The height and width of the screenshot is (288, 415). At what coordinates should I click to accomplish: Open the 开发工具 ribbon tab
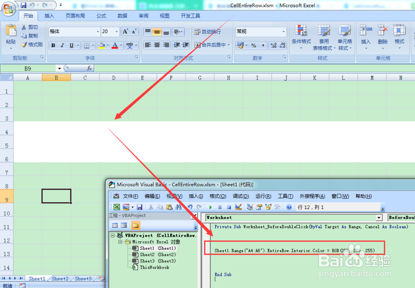pos(190,16)
